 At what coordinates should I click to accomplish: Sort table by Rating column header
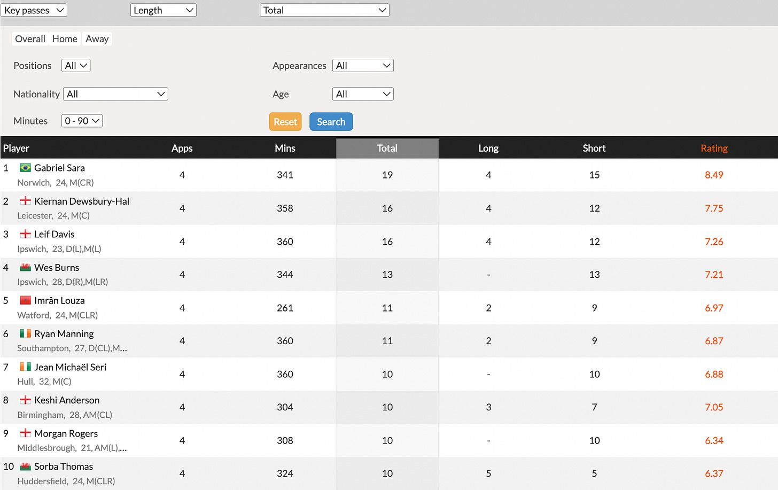pos(714,149)
